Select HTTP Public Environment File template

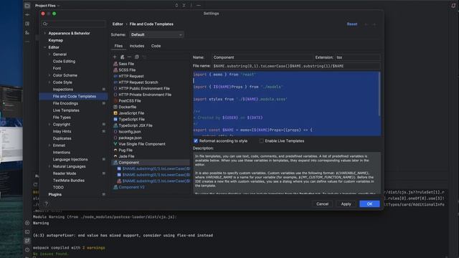point(144,88)
